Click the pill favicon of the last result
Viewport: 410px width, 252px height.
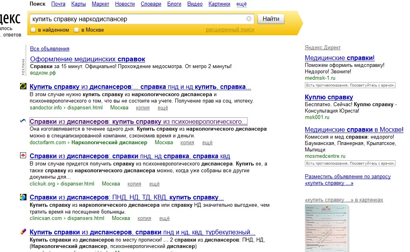tap(23, 232)
